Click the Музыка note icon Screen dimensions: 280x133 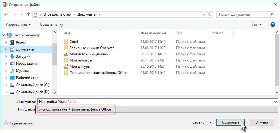click(12, 71)
